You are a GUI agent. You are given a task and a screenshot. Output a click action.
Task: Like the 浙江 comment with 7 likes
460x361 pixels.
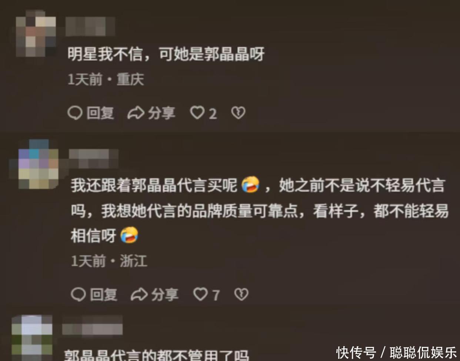click(206, 294)
